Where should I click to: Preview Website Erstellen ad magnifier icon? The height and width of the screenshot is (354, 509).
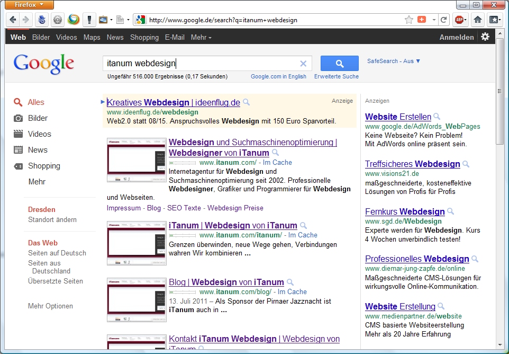click(x=437, y=117)
